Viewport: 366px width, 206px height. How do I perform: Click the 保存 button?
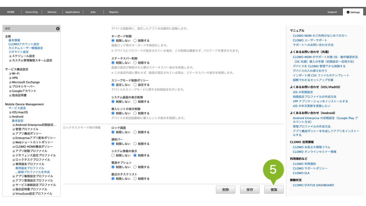tap(249, 190)
